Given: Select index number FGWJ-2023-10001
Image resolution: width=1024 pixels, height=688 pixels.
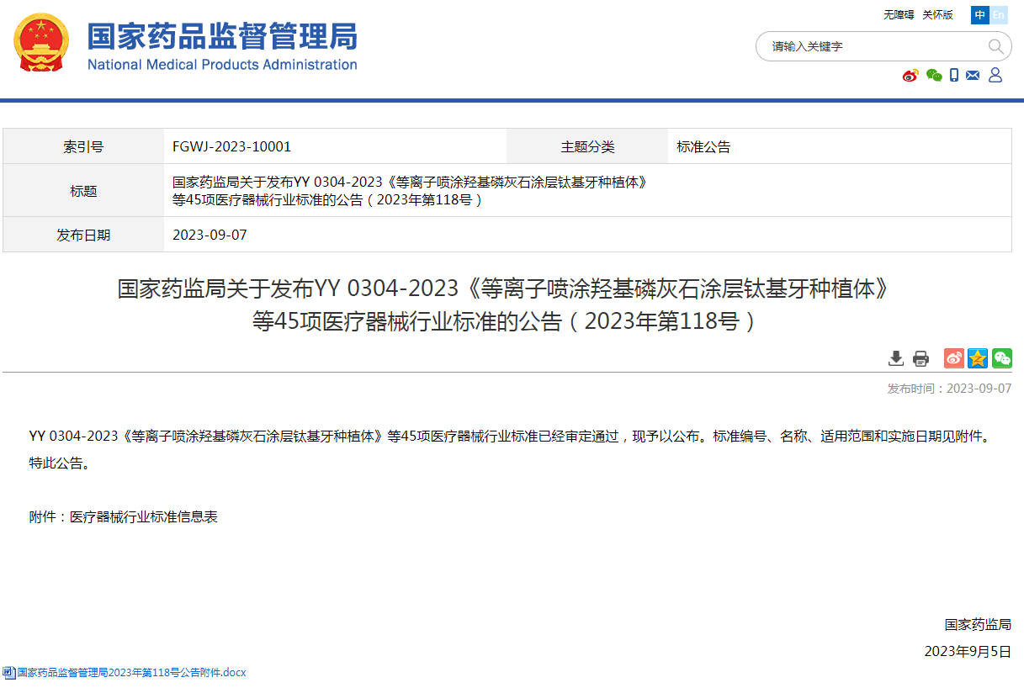Looking at the screenshot, I should (231, 146).
